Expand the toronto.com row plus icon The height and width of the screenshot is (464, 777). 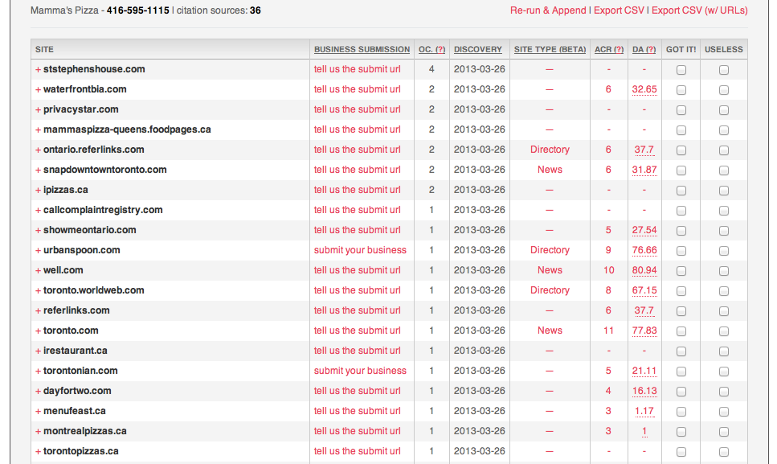point(38,331)
